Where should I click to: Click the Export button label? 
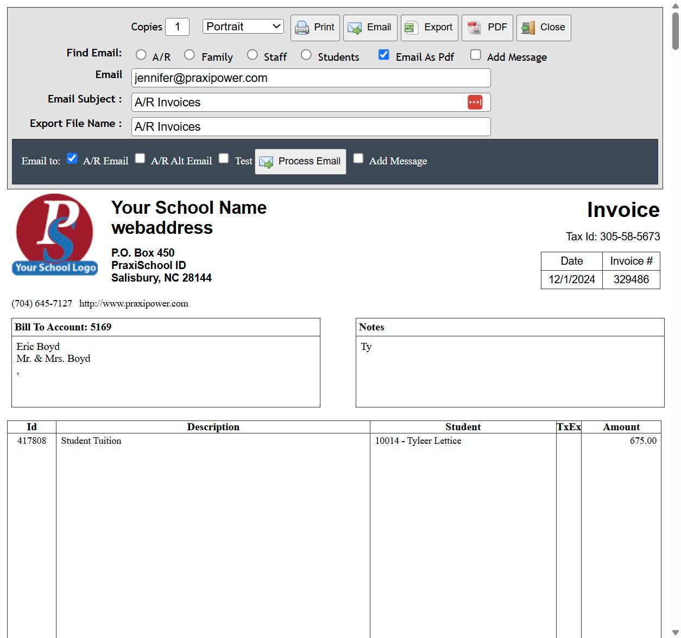click(438, 27)
